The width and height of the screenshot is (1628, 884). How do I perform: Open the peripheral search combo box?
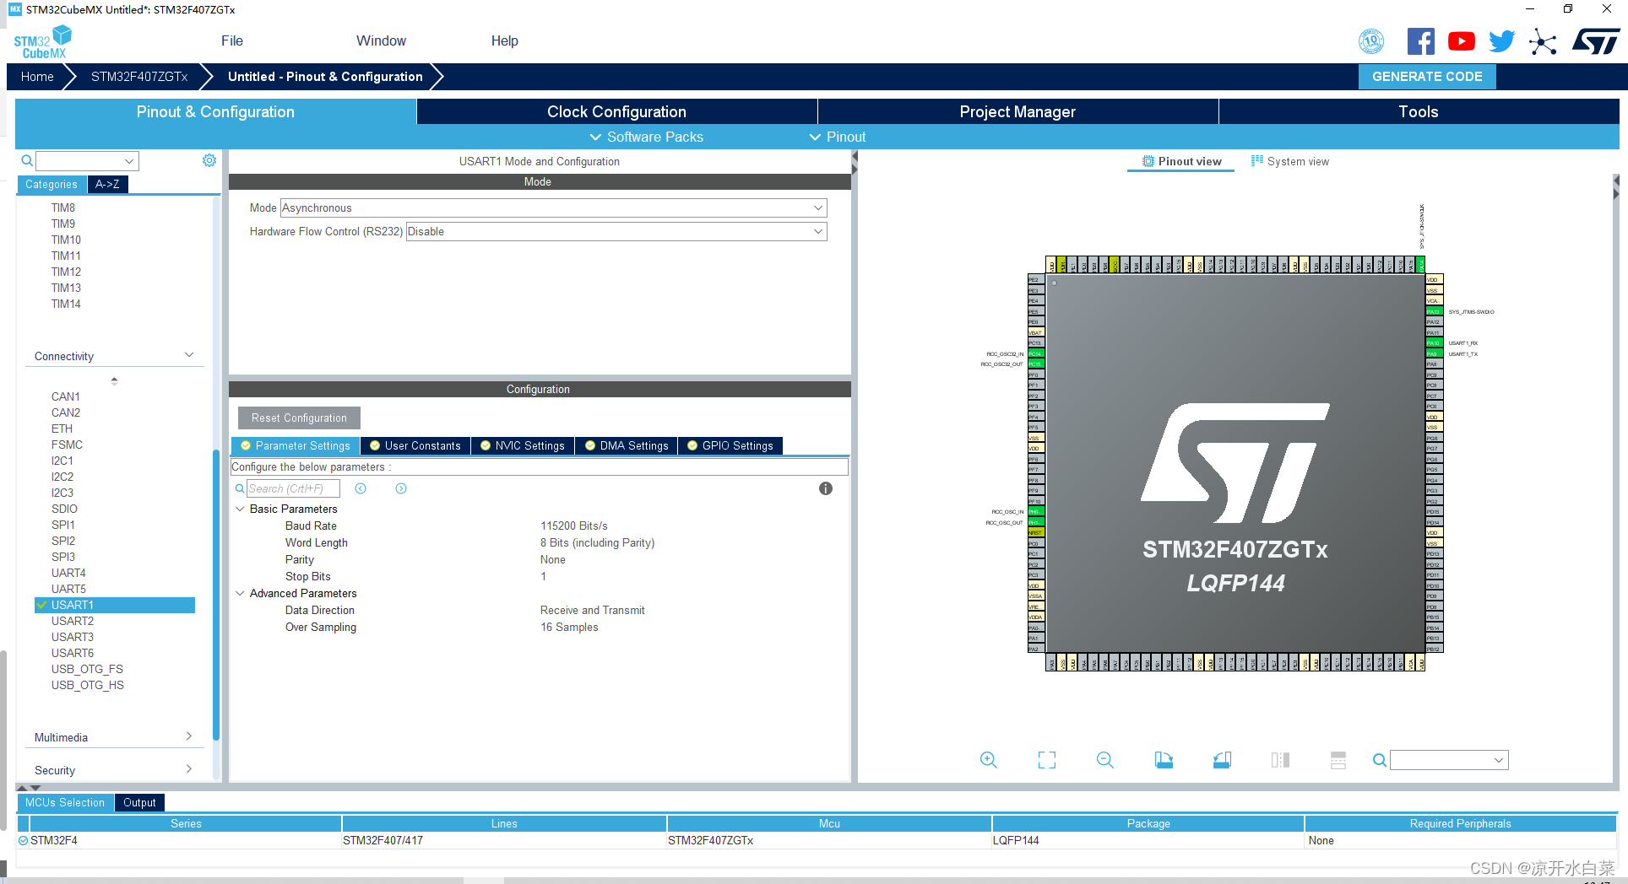click(x=87, y=160)
